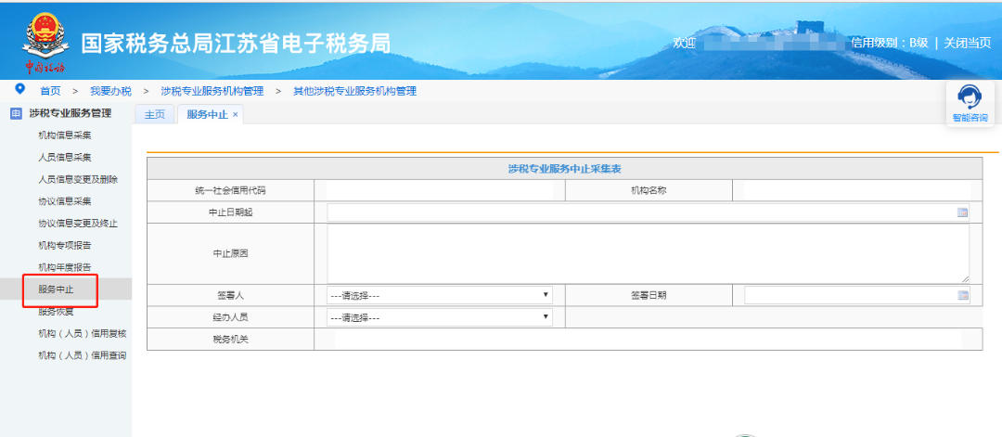The width and height of the screenshot is (1002, 437).
Task: Click 关闭当页 in the header
Action: click(x=968, y=43)
